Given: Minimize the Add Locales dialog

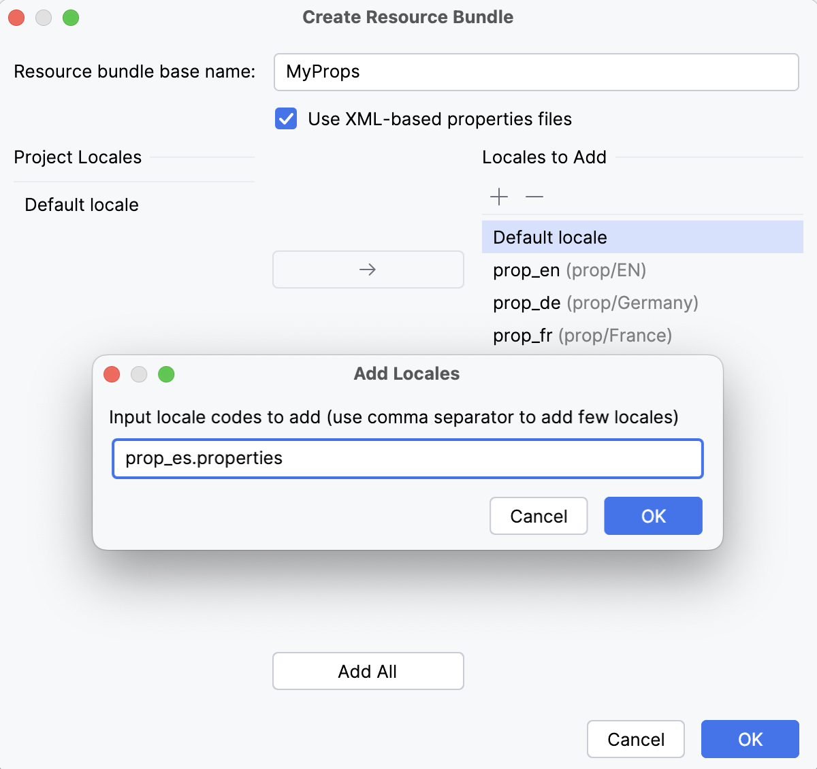Looking at the screenshot, I should tap(139, 374).
